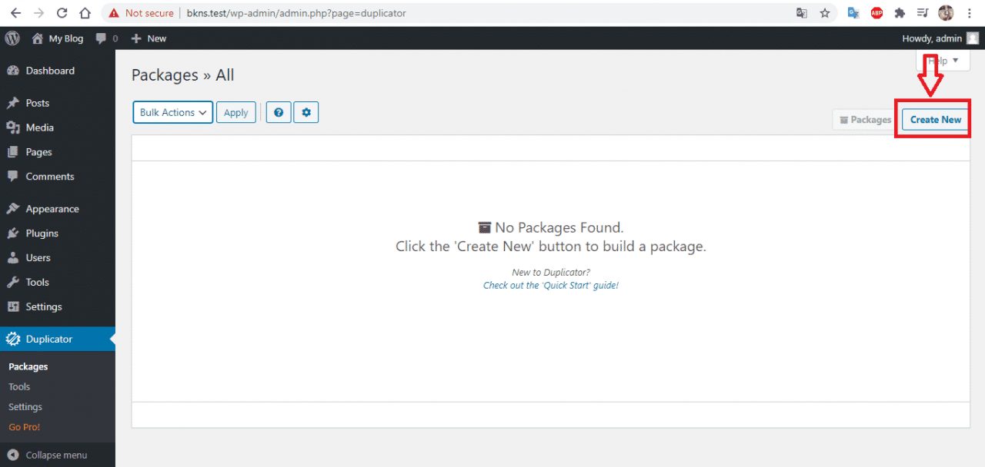Open the Appearance menu in sidebar

click(52, 209)
